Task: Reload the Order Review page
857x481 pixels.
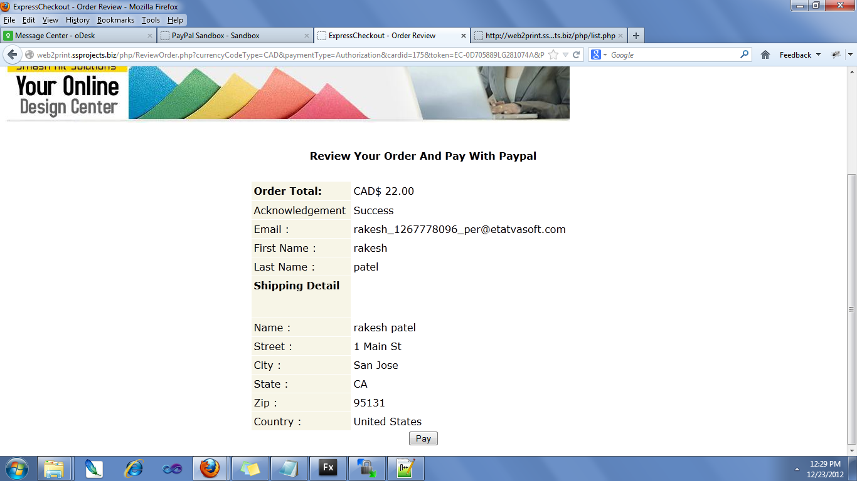Action: click(x=576, y=54)
